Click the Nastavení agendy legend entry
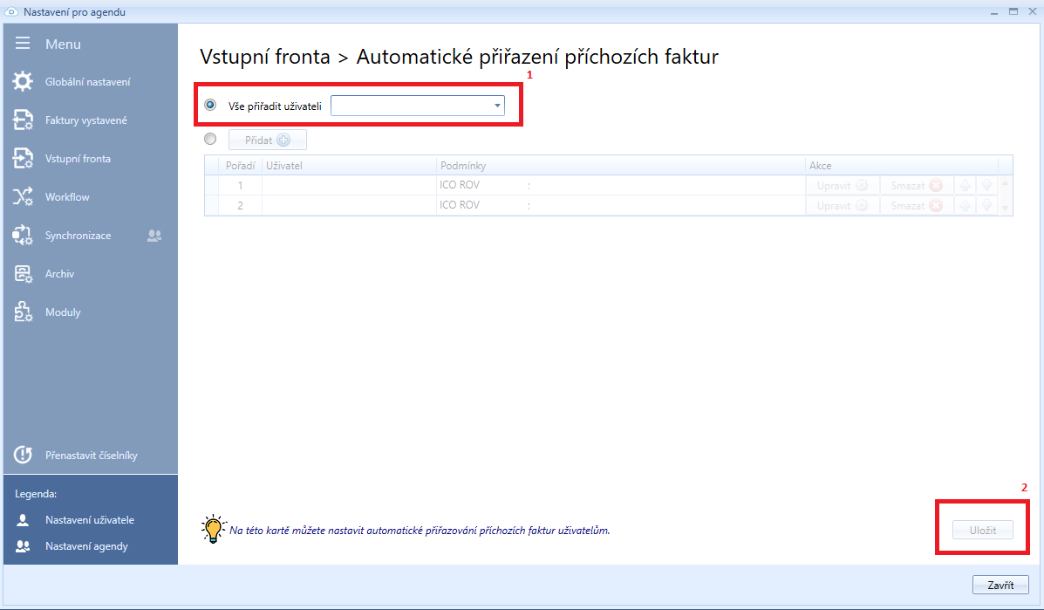This screenshot has height=610, width=1044. (x=86, y=546)
